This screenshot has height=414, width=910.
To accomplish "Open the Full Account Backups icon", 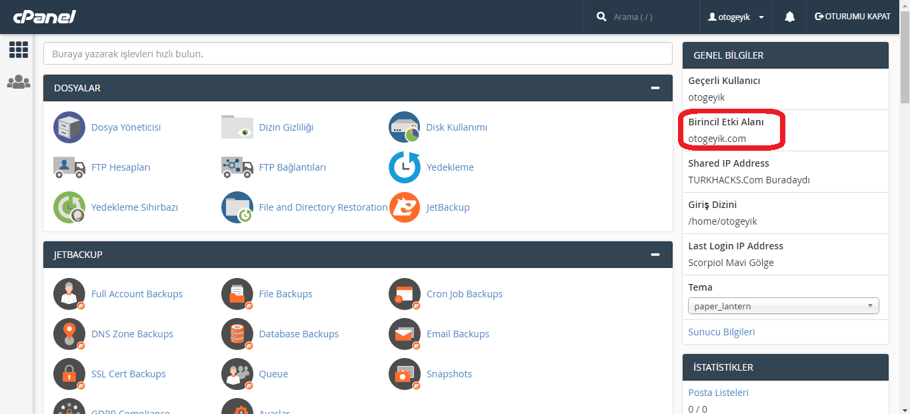I will click(x=69, y=294).
